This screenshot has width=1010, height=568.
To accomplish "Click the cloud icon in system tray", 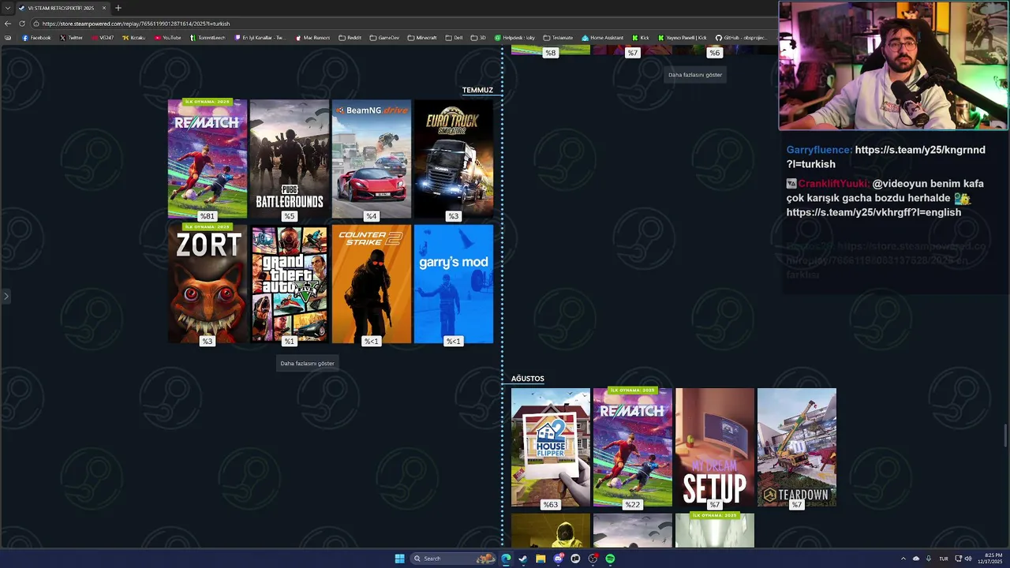I will [x=916, y=559].
